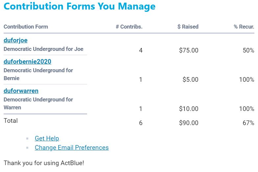Click the bullet icon beside Get Help
Image resolution: width=258 pixels, height=172 pixels.
(x=28, y=139)
